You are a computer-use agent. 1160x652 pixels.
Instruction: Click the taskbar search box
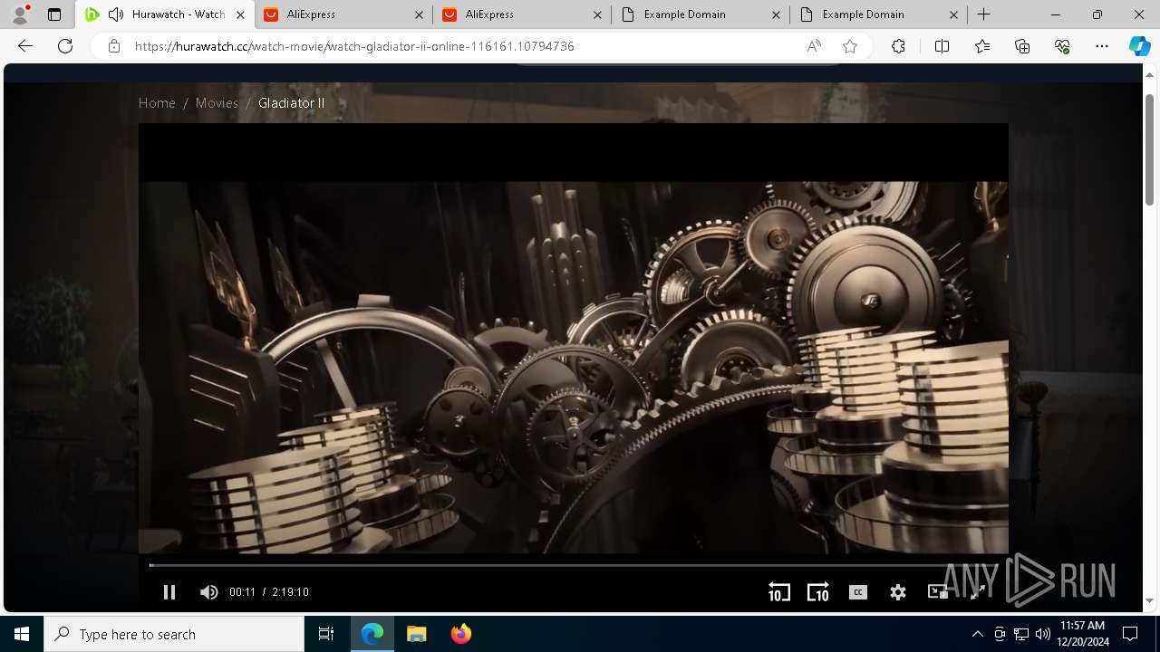click(x=174, y=634)
